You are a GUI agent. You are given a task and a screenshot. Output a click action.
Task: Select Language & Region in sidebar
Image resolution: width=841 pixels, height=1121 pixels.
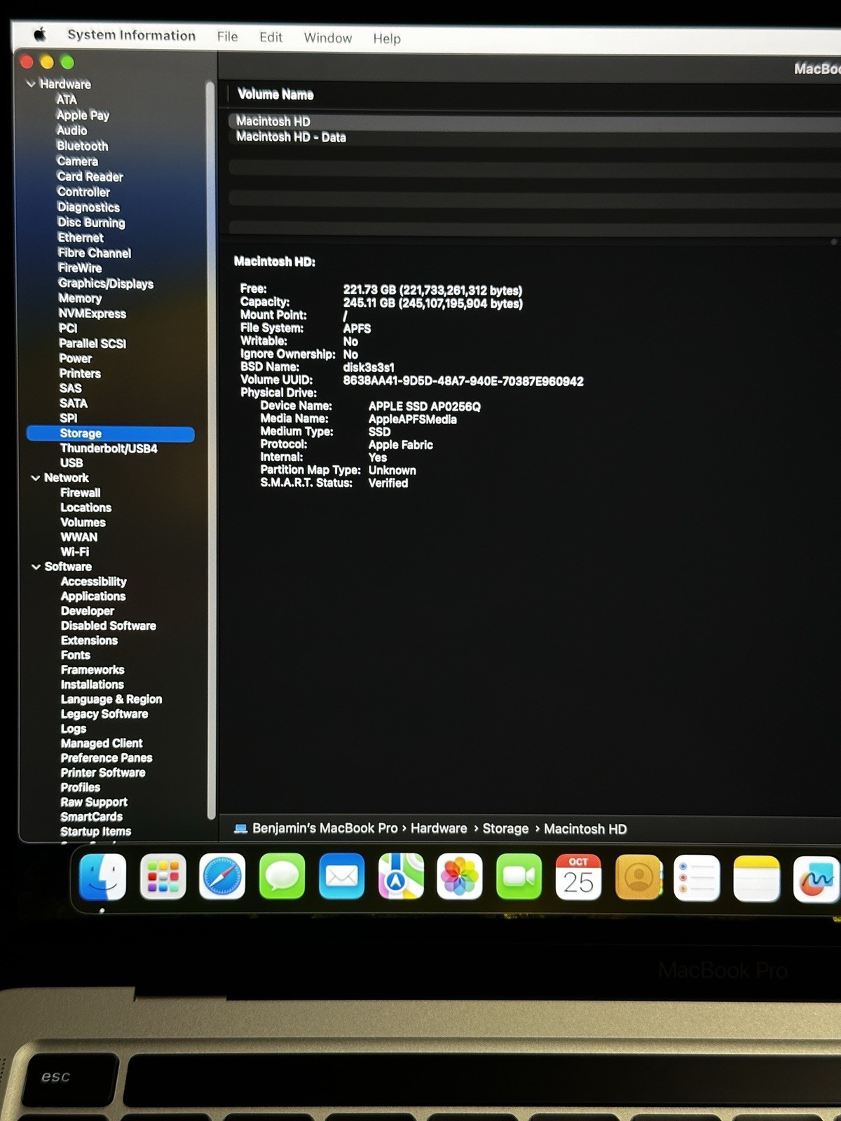[111, 699]
